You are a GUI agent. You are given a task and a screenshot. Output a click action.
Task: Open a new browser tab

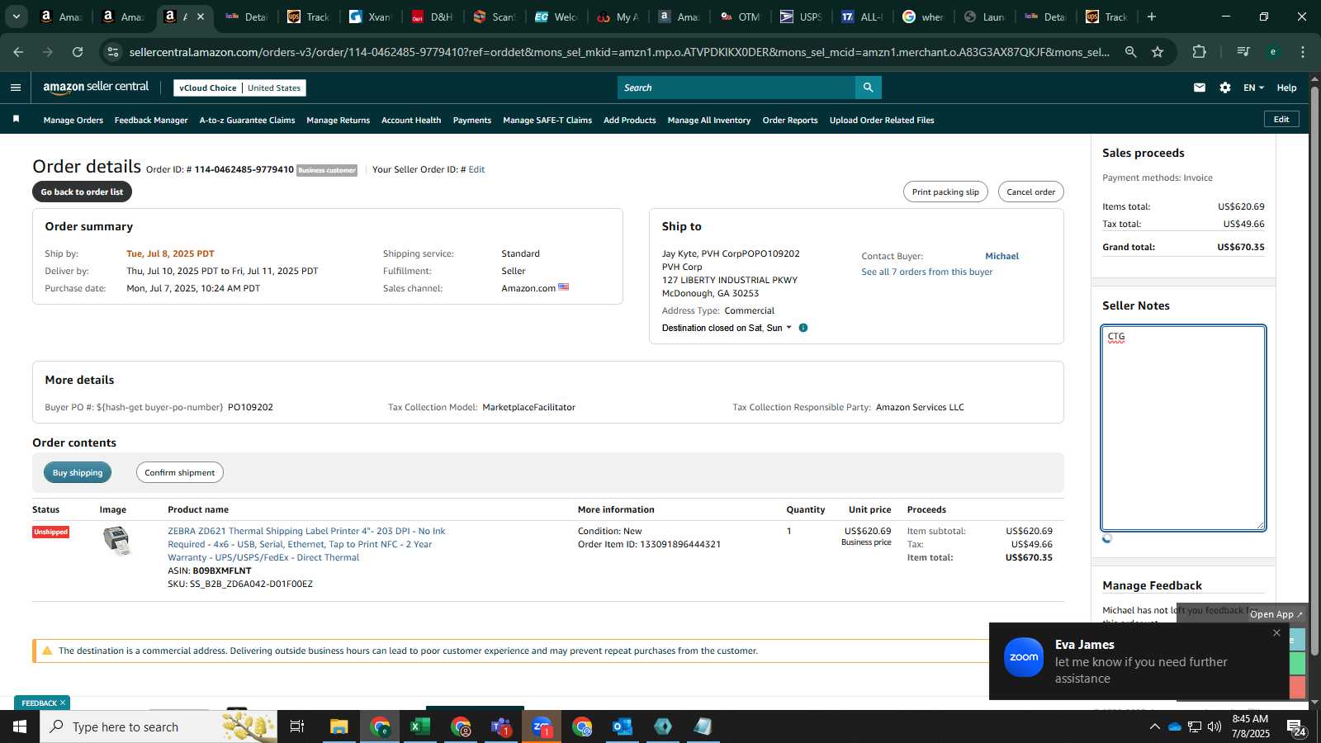1152,17
